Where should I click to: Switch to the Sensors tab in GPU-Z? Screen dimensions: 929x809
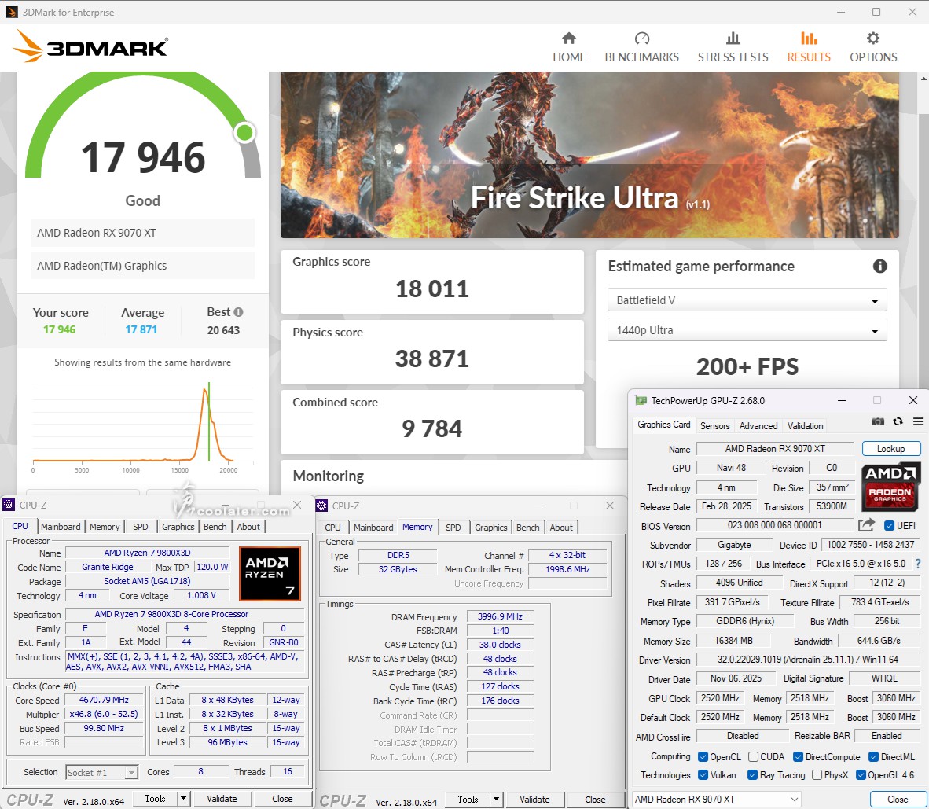click(x=714, y=425)
